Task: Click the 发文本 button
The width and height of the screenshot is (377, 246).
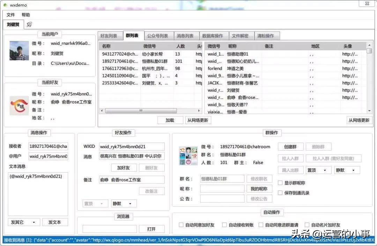Action: click(55, 222)
